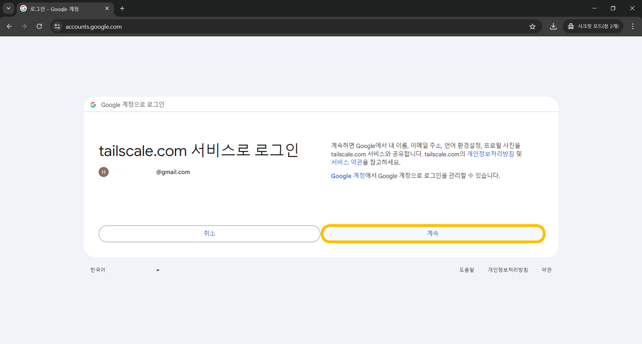Go back with the browser back arrow
642x344 pixels.
pyautogui.click(x=9, y=26)
